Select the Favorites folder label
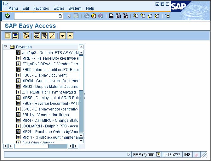Image resolution: width=211 pixels, height=161 pixels. click(x=24, y=47)
